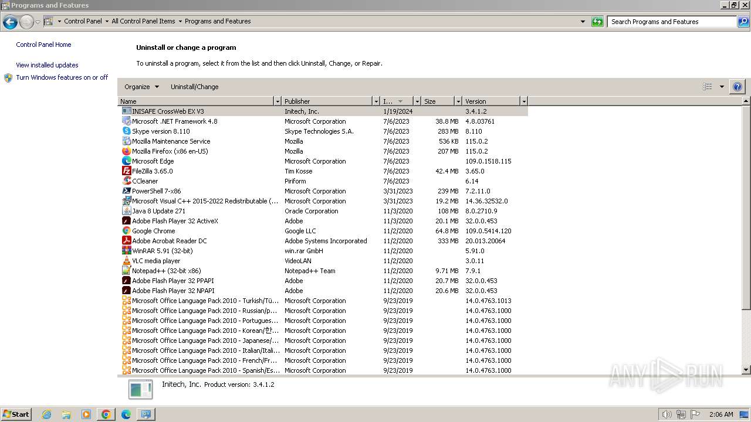Open Internet Explorer from the taskbar
The width and height of the screenshot is (751, 422).
pyautogui.click(x=46, y=414)
